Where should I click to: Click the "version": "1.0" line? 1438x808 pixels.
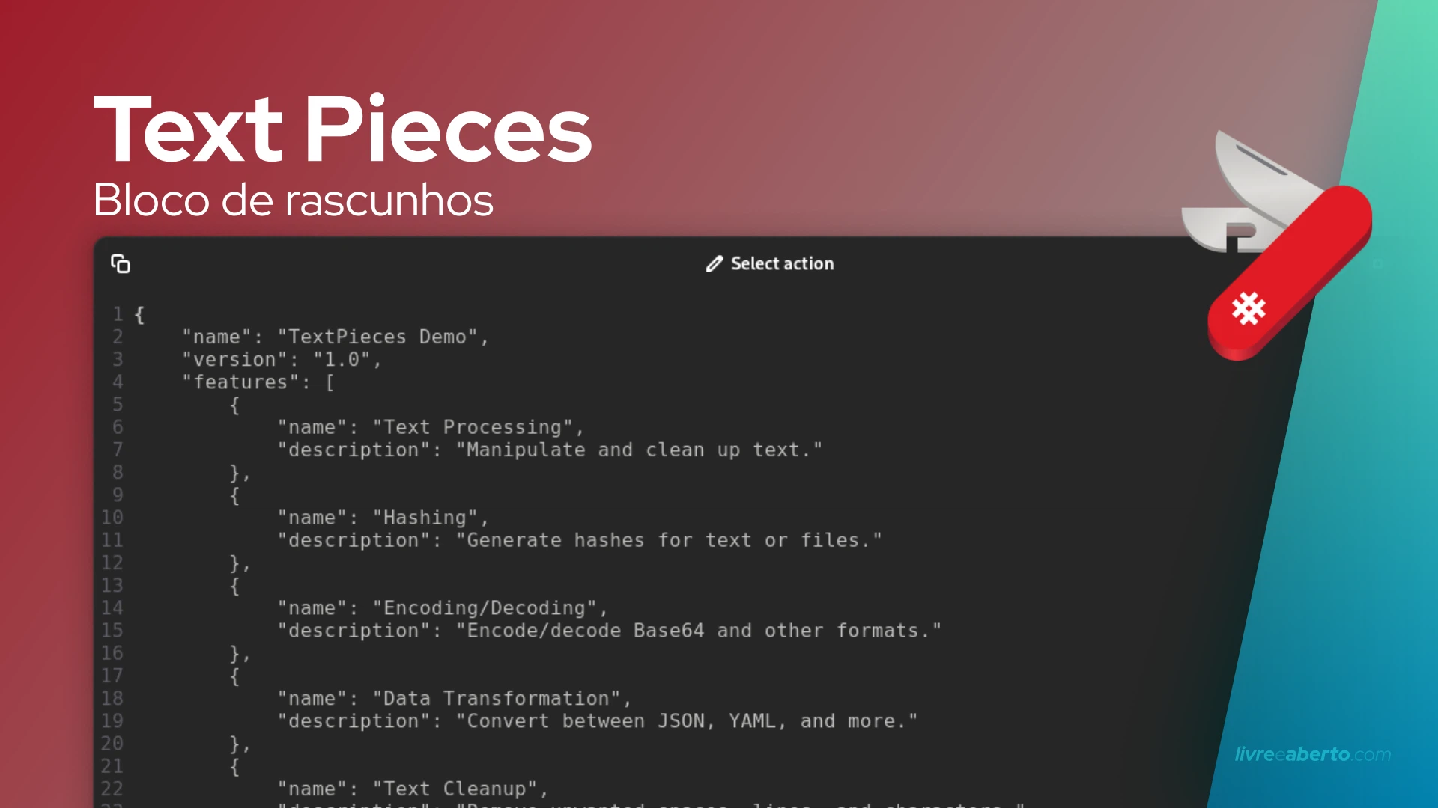(281, 360)
